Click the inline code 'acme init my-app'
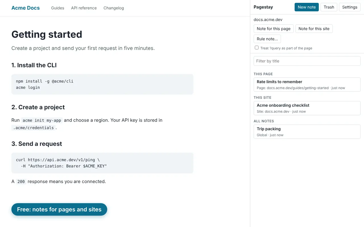Viewport: 364px width, 227px height. (42, 120)
